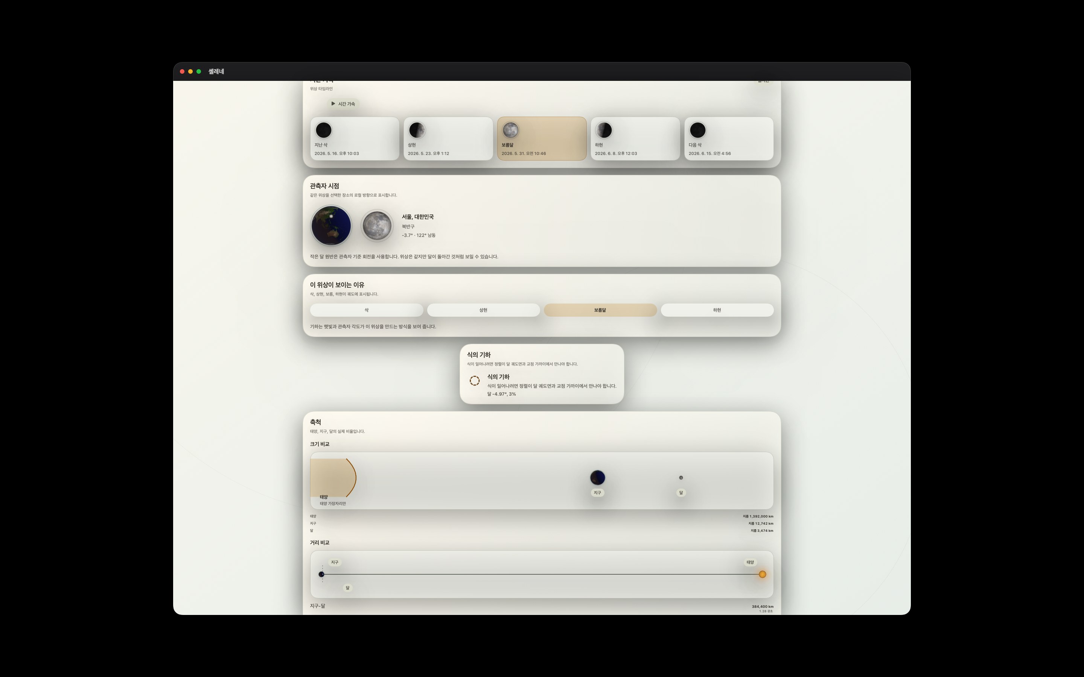Viewport: 1084px width, 677px height.
Task: Click the dashed circle eclipse geometry icon
Action: (x=475, y=381)
